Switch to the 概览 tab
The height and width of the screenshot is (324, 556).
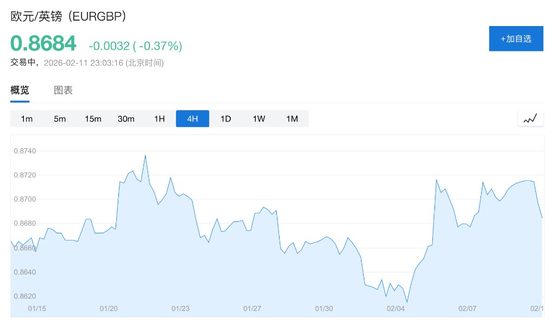point(20,91)
